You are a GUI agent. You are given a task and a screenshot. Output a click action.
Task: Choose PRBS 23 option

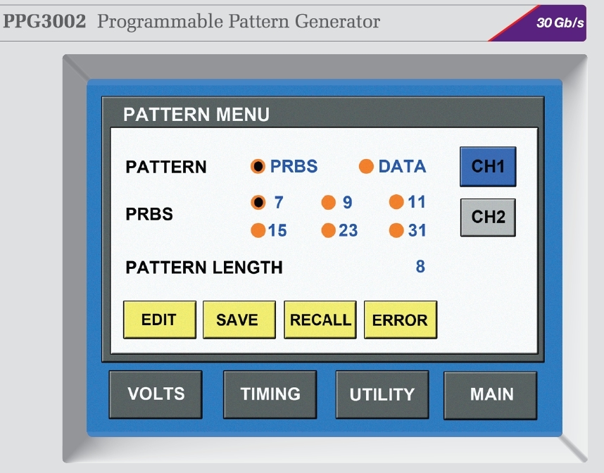(328, 231)
